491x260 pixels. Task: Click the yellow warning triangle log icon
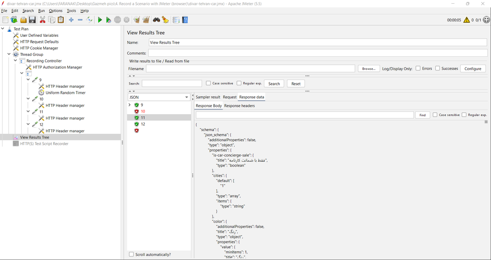(466, 20)
